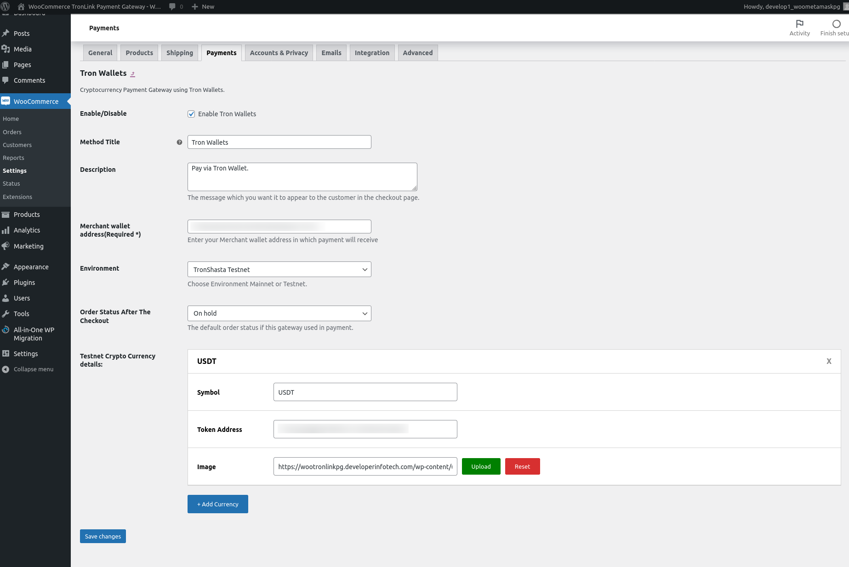The height and width of the screenshot is (567, 849).
Task: Click the Analytics bar chart icon
Action: [x=6, y=230]
